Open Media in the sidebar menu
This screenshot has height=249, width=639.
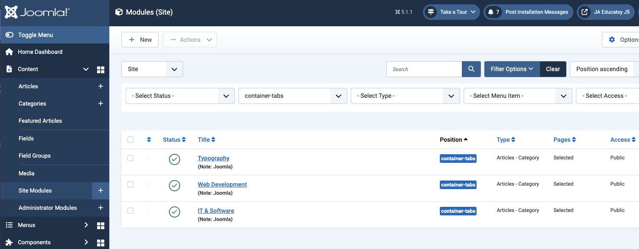(x=26, y=173)
